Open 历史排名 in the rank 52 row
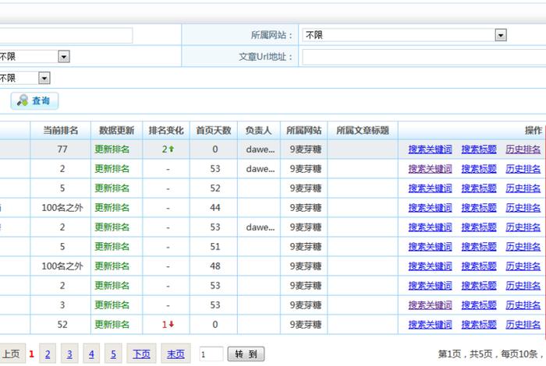The image size is (546, 366). click(x=523, y=325)
